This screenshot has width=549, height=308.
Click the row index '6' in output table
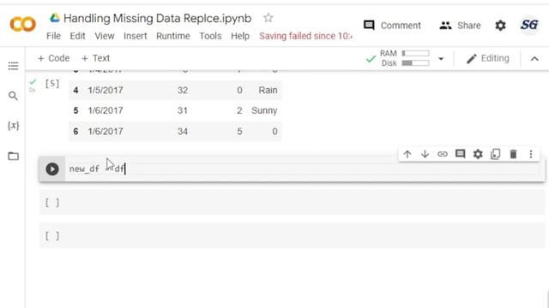(75, 131)
